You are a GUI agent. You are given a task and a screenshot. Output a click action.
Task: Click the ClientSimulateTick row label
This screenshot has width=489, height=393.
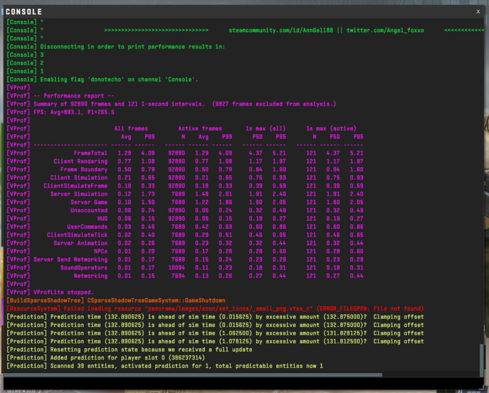77,235
